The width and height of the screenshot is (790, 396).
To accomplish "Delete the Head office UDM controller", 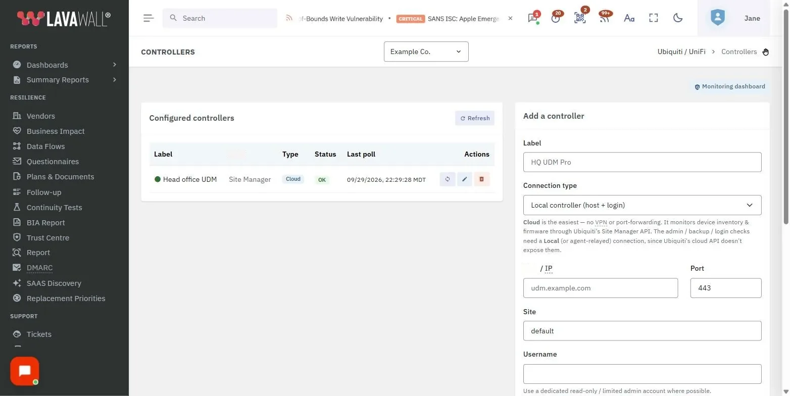I will point(482,179).
